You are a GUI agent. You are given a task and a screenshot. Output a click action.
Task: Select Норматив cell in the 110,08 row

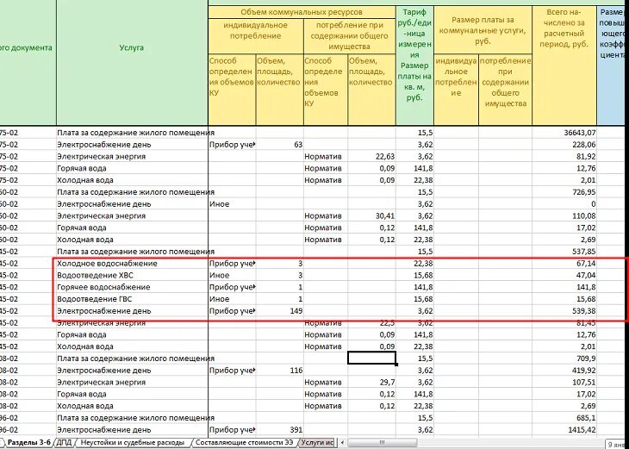coord(326,215)
